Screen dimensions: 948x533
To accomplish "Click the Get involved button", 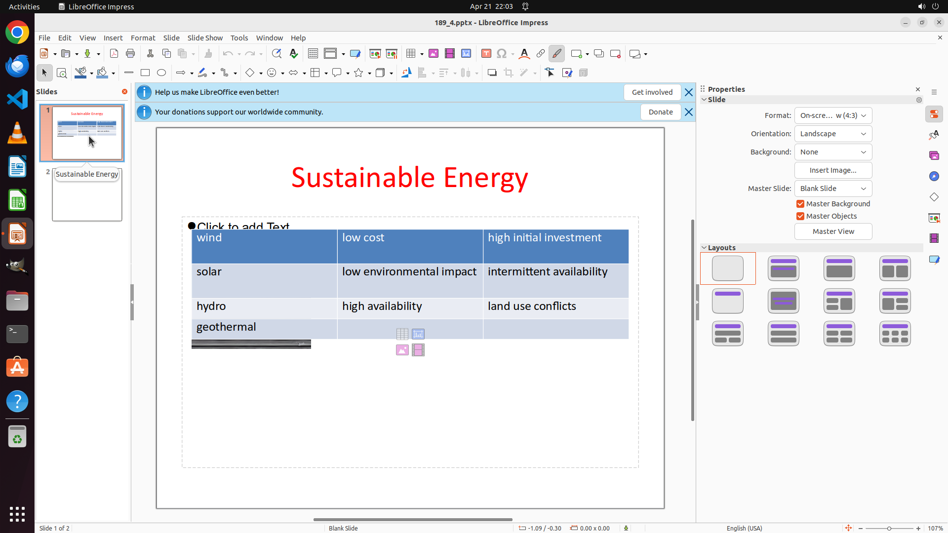I will (x=652, y=92).
